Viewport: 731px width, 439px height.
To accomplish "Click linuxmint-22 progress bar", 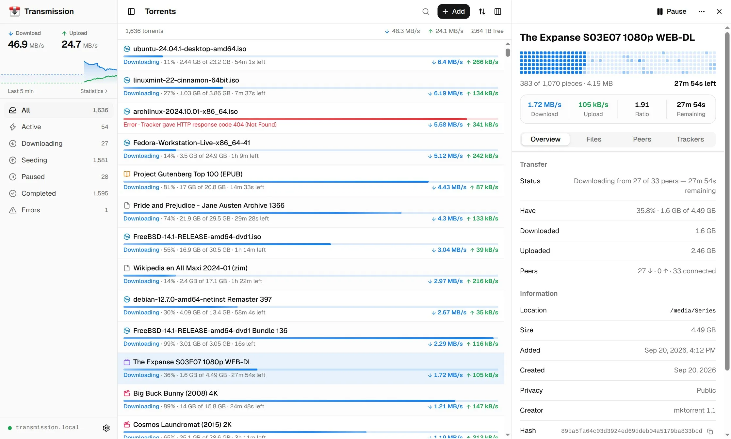I will click(x=311, y=88).
